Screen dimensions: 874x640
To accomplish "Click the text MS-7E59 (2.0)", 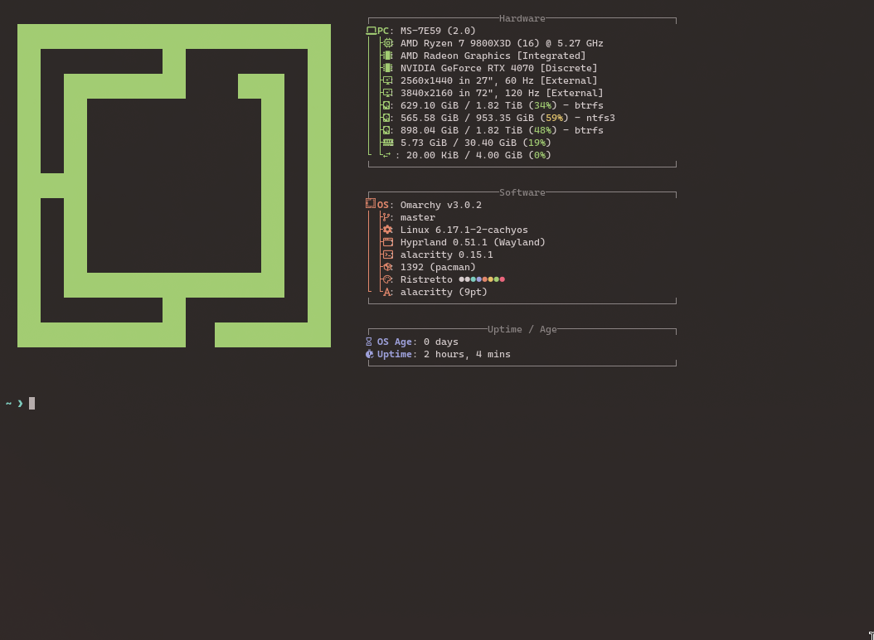I will tap(438, 31).
